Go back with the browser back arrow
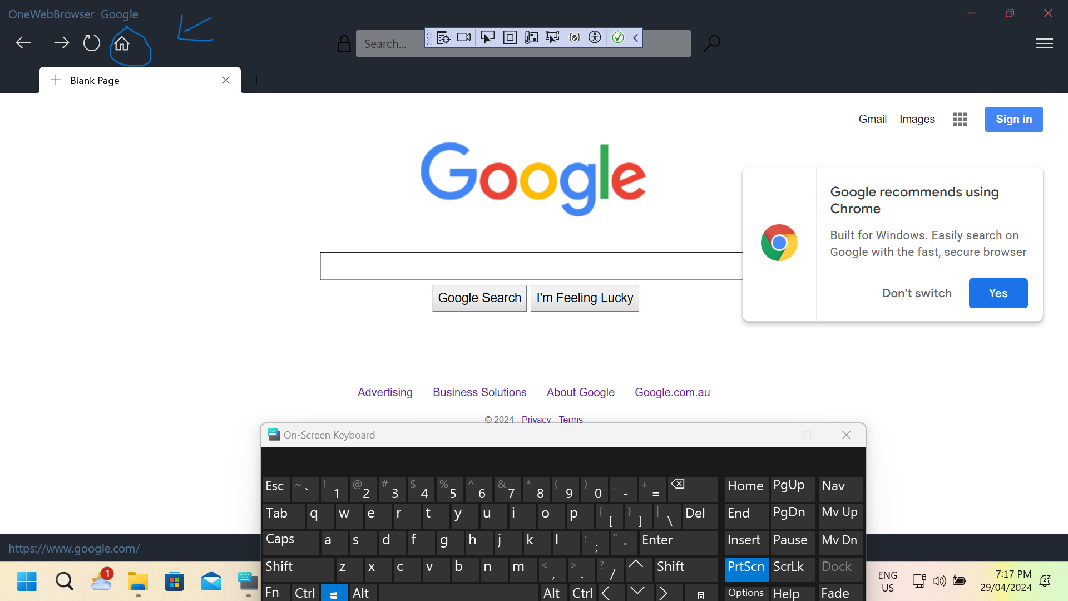Screen dimensions: 1068x601 coord(23,43)
